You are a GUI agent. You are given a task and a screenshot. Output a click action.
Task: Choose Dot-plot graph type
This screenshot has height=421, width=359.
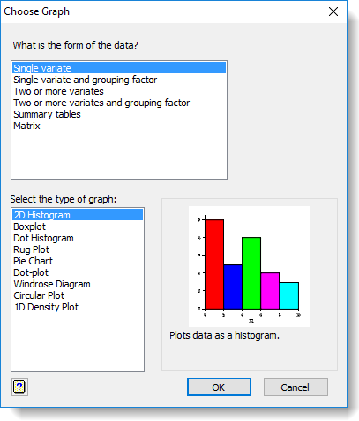coord(78,272)
